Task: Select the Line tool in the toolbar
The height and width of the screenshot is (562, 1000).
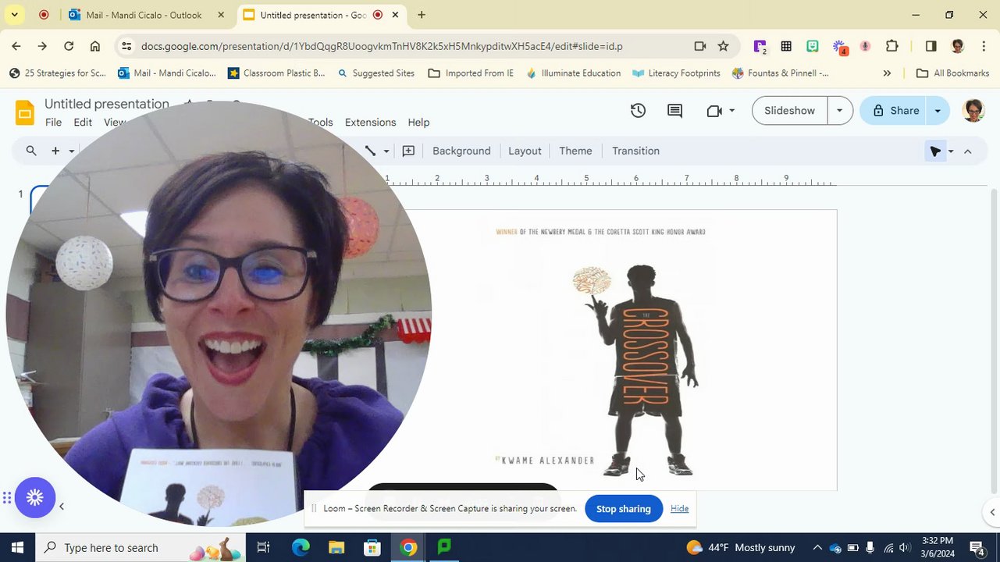Action: point(371,151)
